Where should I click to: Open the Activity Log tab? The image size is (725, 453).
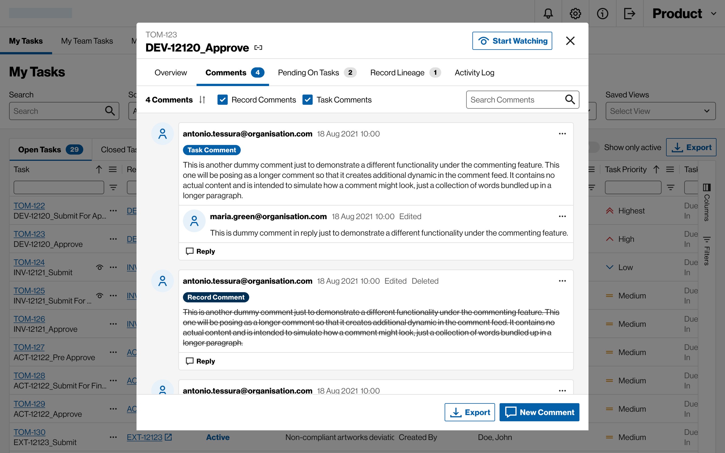pyautogui.click(x=474, y=72)
